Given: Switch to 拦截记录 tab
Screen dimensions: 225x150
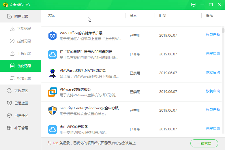Looking at the screenshot, I should click(x=20, y=41).
